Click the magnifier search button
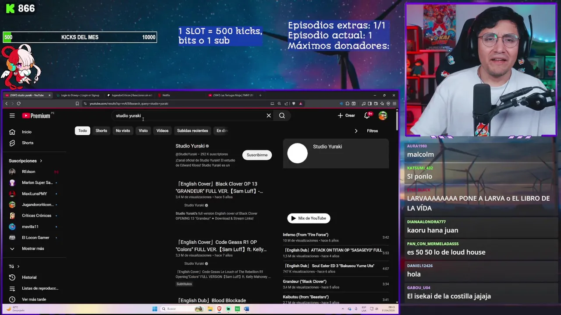The image size is (561, 315). click(x=282, y=115)
